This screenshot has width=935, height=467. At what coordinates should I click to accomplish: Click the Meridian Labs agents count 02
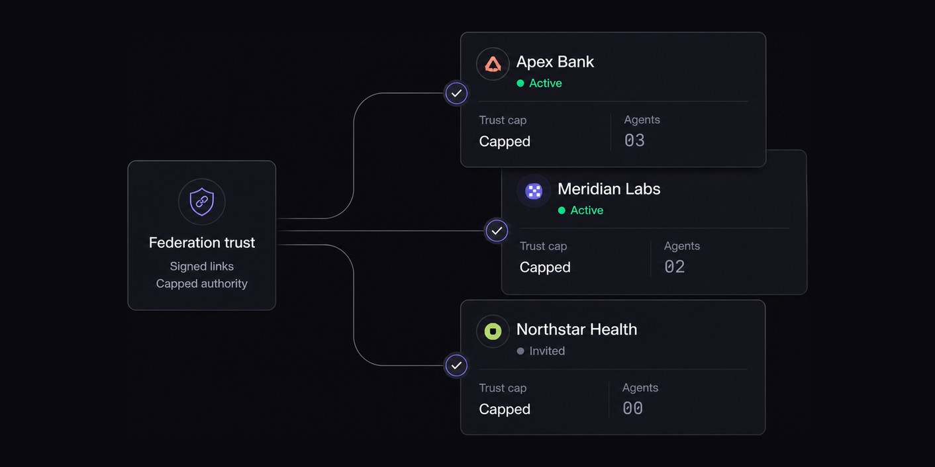(675, 267)
